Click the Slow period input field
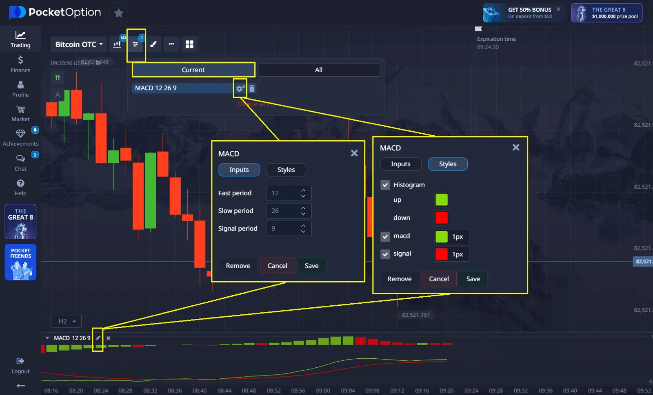Image resolution: width=653 pixels, height=395 pixels. [x=289, y=211]
